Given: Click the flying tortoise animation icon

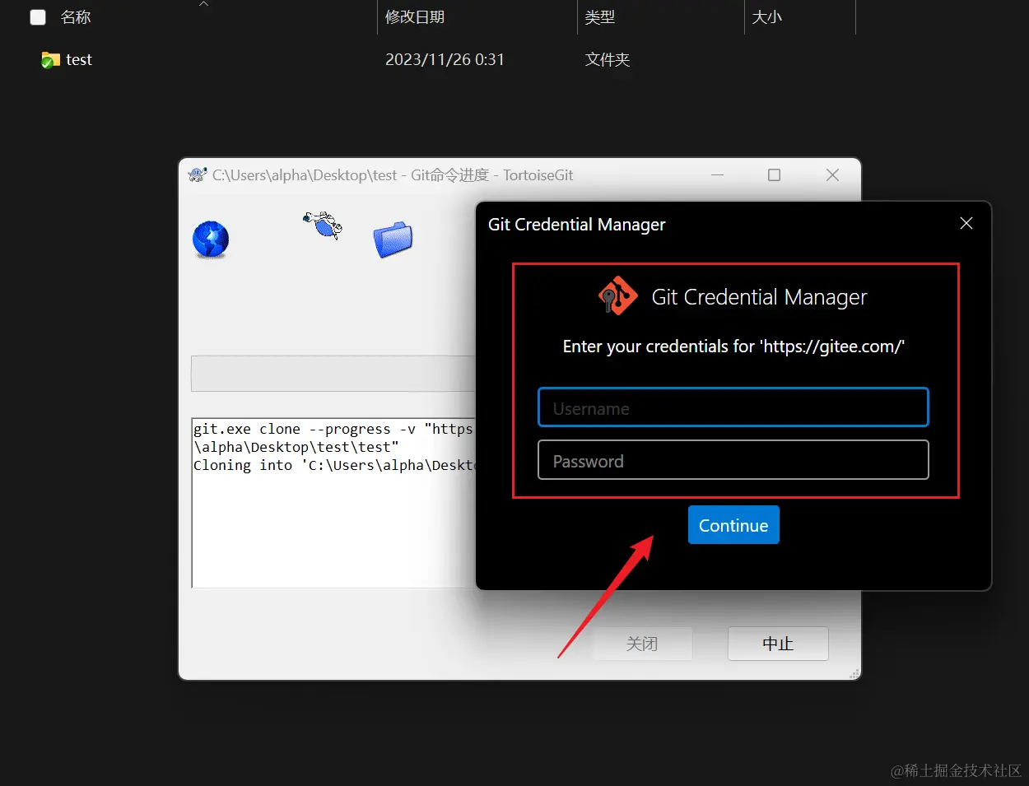Looking at the screenshot, I should [323, 224].
